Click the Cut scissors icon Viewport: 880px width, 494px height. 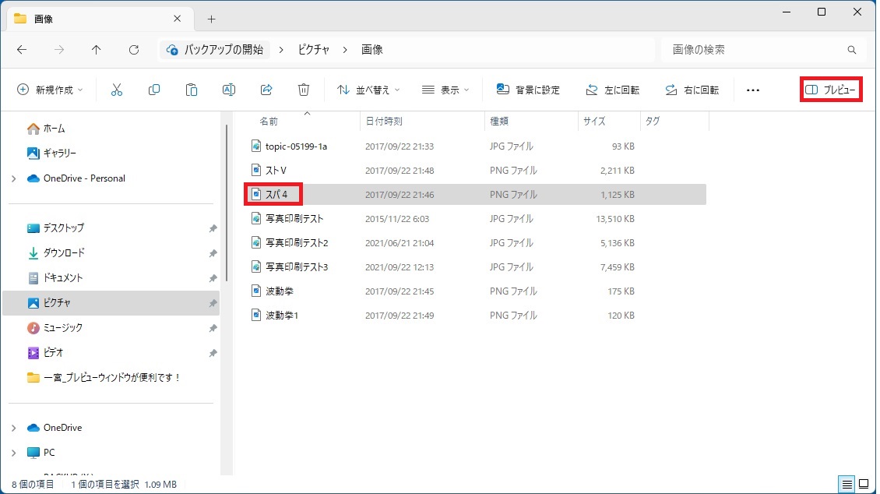pos(117,90)
